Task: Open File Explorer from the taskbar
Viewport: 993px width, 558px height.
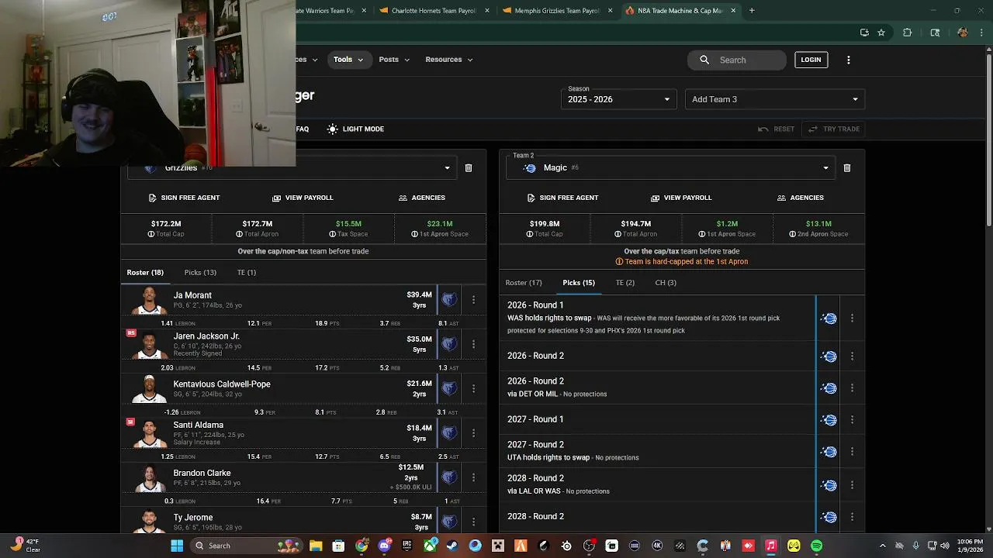Action: point(316,546)
